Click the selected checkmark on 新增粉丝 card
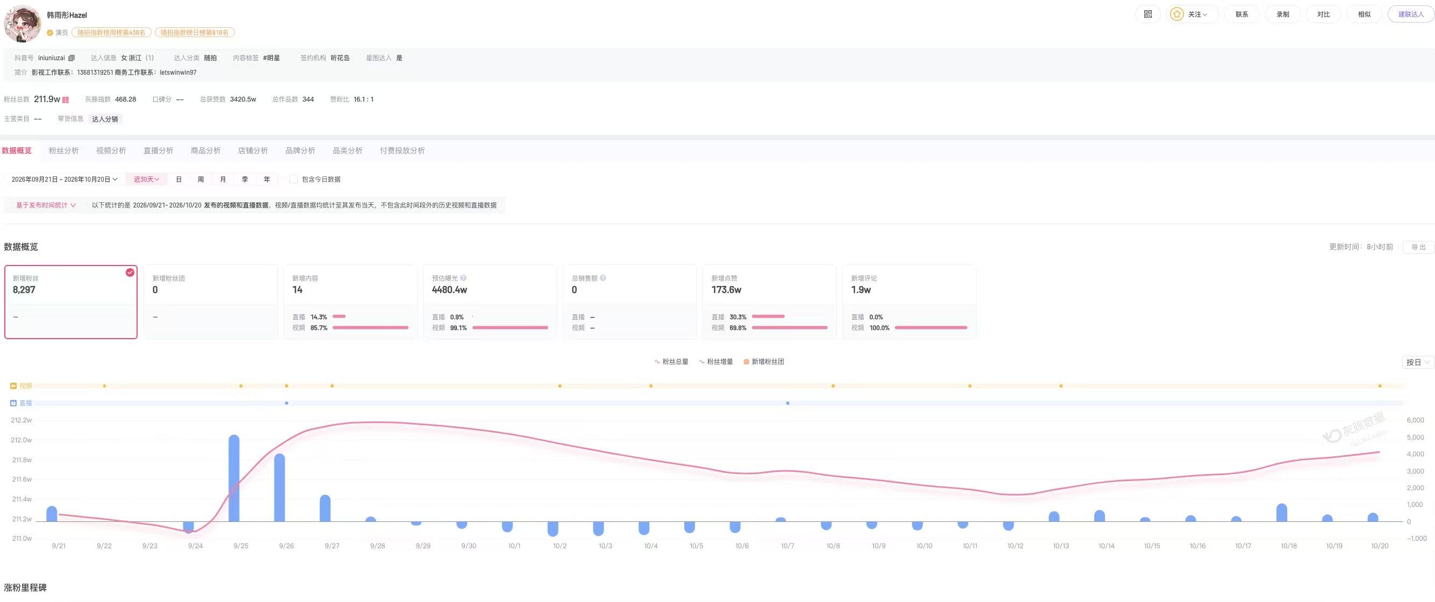The width and height of the screenshot is (1435, 602). (x=130, y=273)
